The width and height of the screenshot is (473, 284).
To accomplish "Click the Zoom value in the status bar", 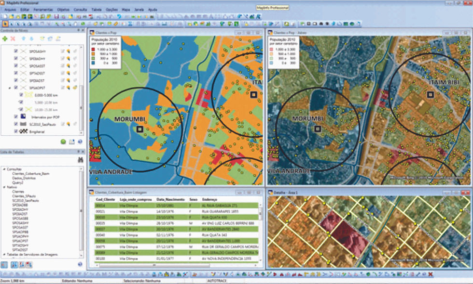I will (13, 281).
